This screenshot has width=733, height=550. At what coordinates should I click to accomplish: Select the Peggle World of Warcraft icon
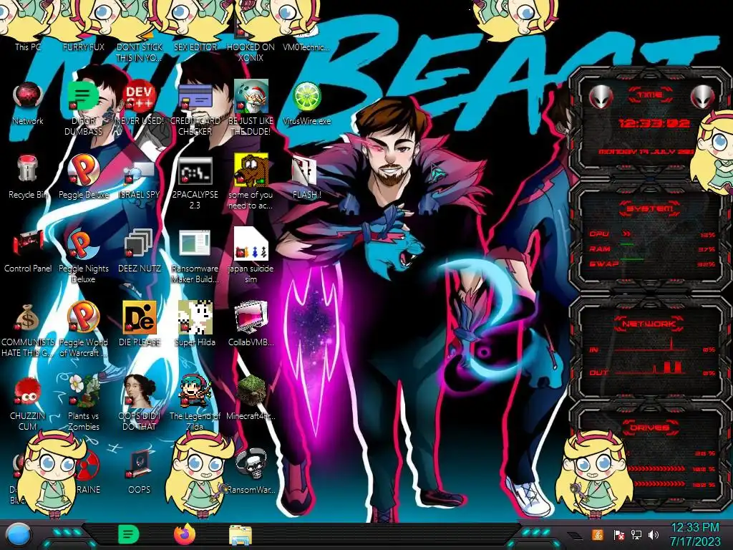point(83,317)
